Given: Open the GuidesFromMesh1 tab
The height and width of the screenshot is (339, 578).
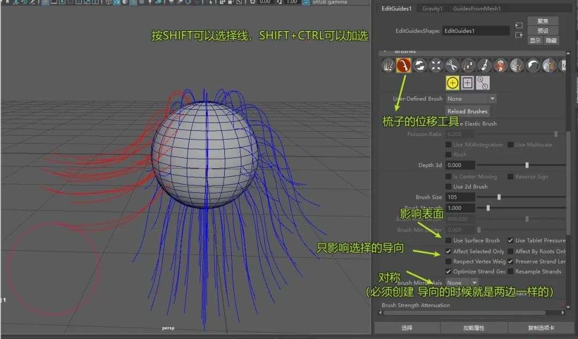Looking at the screenshot, I should pos(477,9).
